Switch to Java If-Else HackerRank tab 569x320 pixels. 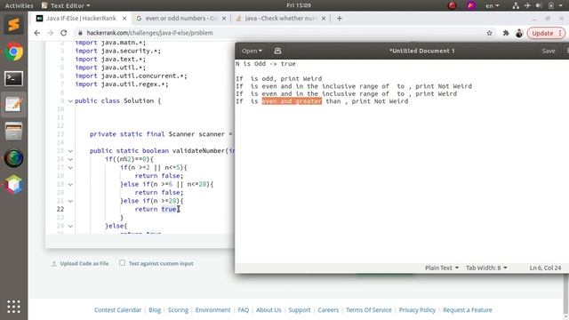(x=81, y=18)
